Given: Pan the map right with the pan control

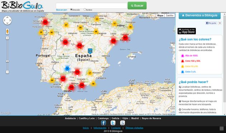Looking at the screenshot, I should coord(10,20).
